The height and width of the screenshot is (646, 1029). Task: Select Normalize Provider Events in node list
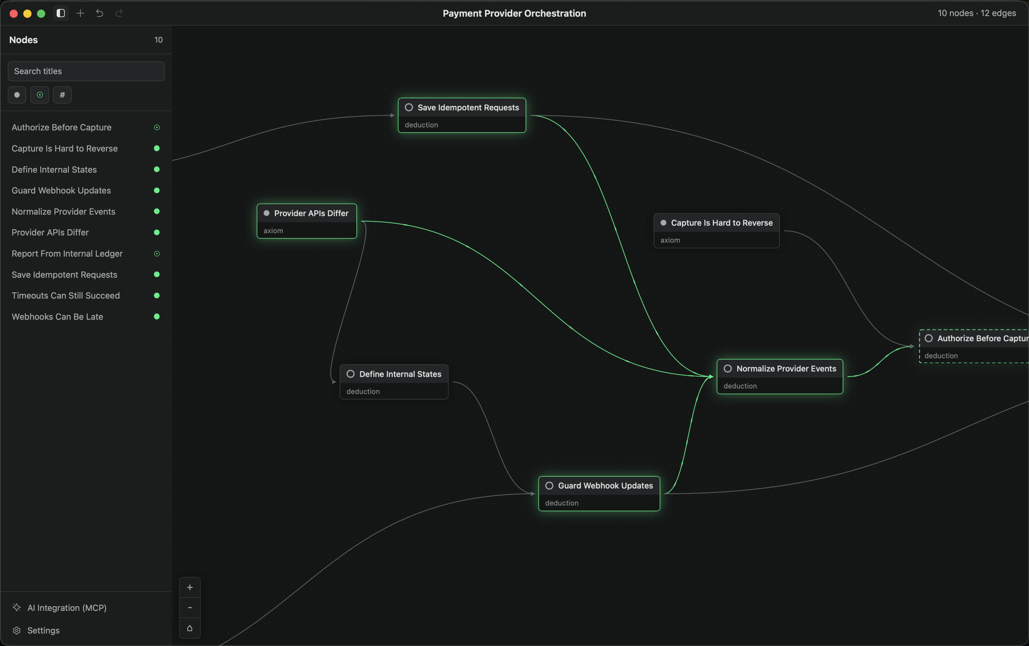pyautogui.click(x=86, y=211)
